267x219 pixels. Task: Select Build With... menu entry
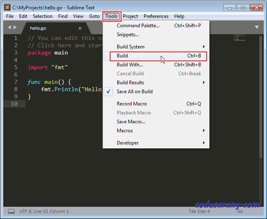(x=156, y=65)
